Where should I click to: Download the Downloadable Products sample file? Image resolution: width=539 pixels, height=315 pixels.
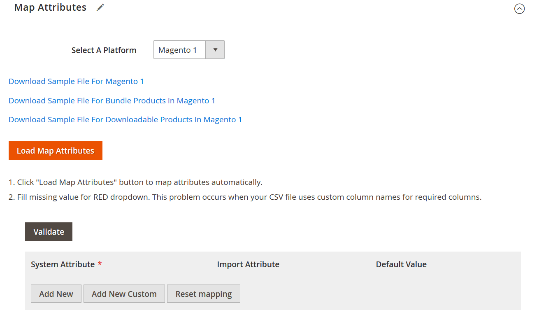tap(125, 119)
